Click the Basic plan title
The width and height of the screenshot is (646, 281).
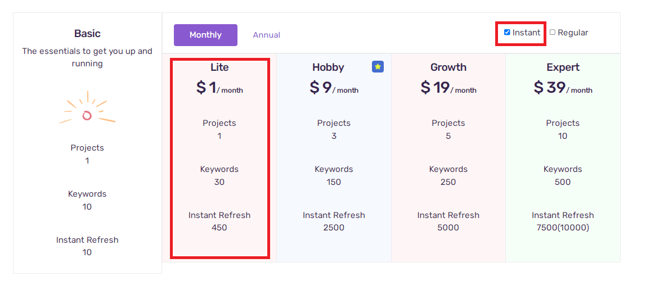87,33
